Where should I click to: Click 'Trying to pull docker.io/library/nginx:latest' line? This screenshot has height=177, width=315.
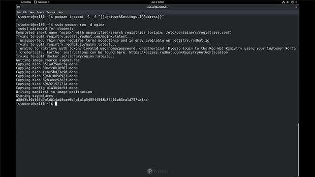coord(65,56)
